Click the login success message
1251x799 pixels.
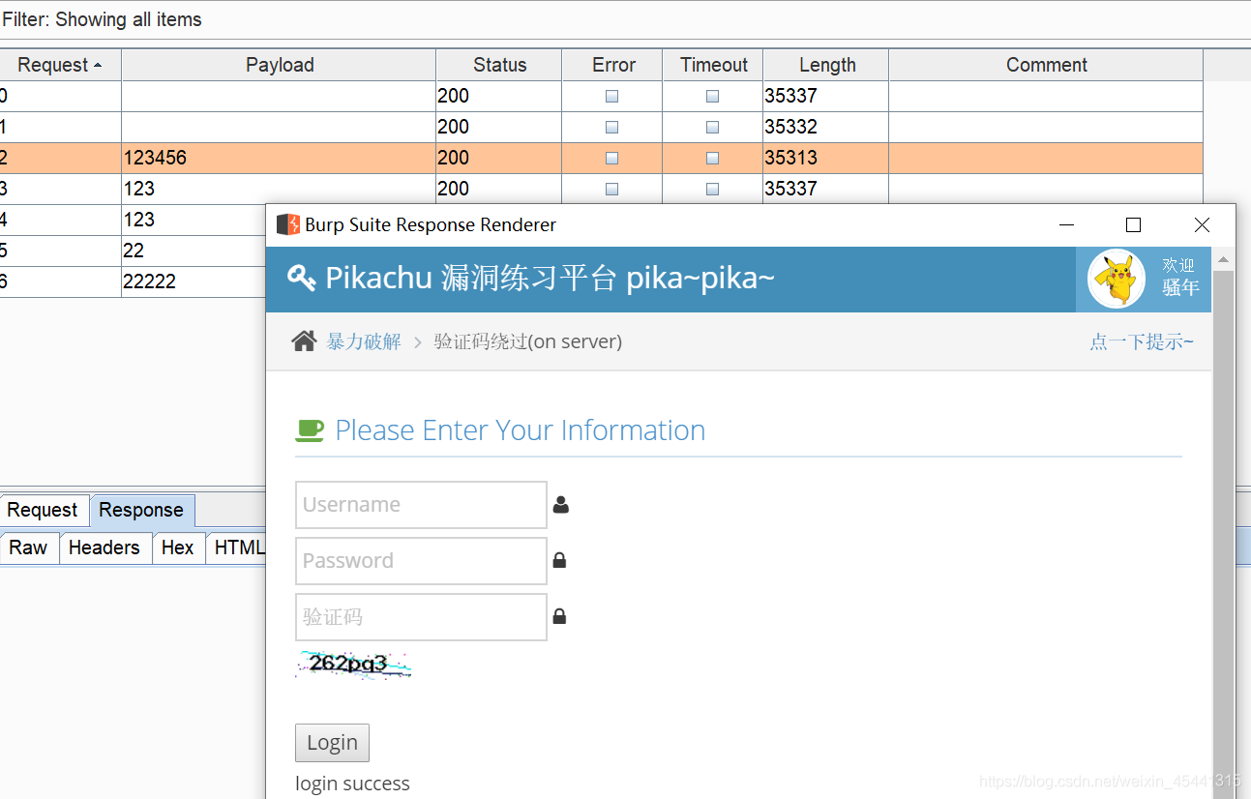352,784
